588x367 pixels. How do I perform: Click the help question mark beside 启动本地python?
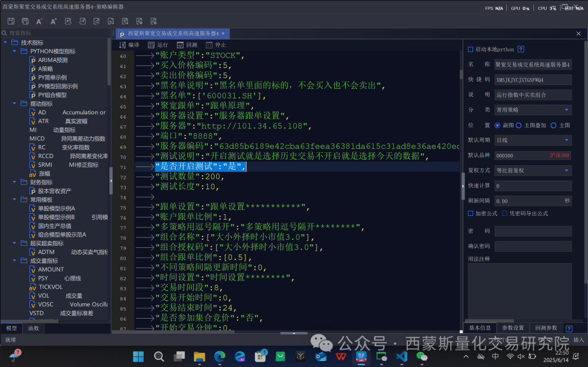coord(521,49)
